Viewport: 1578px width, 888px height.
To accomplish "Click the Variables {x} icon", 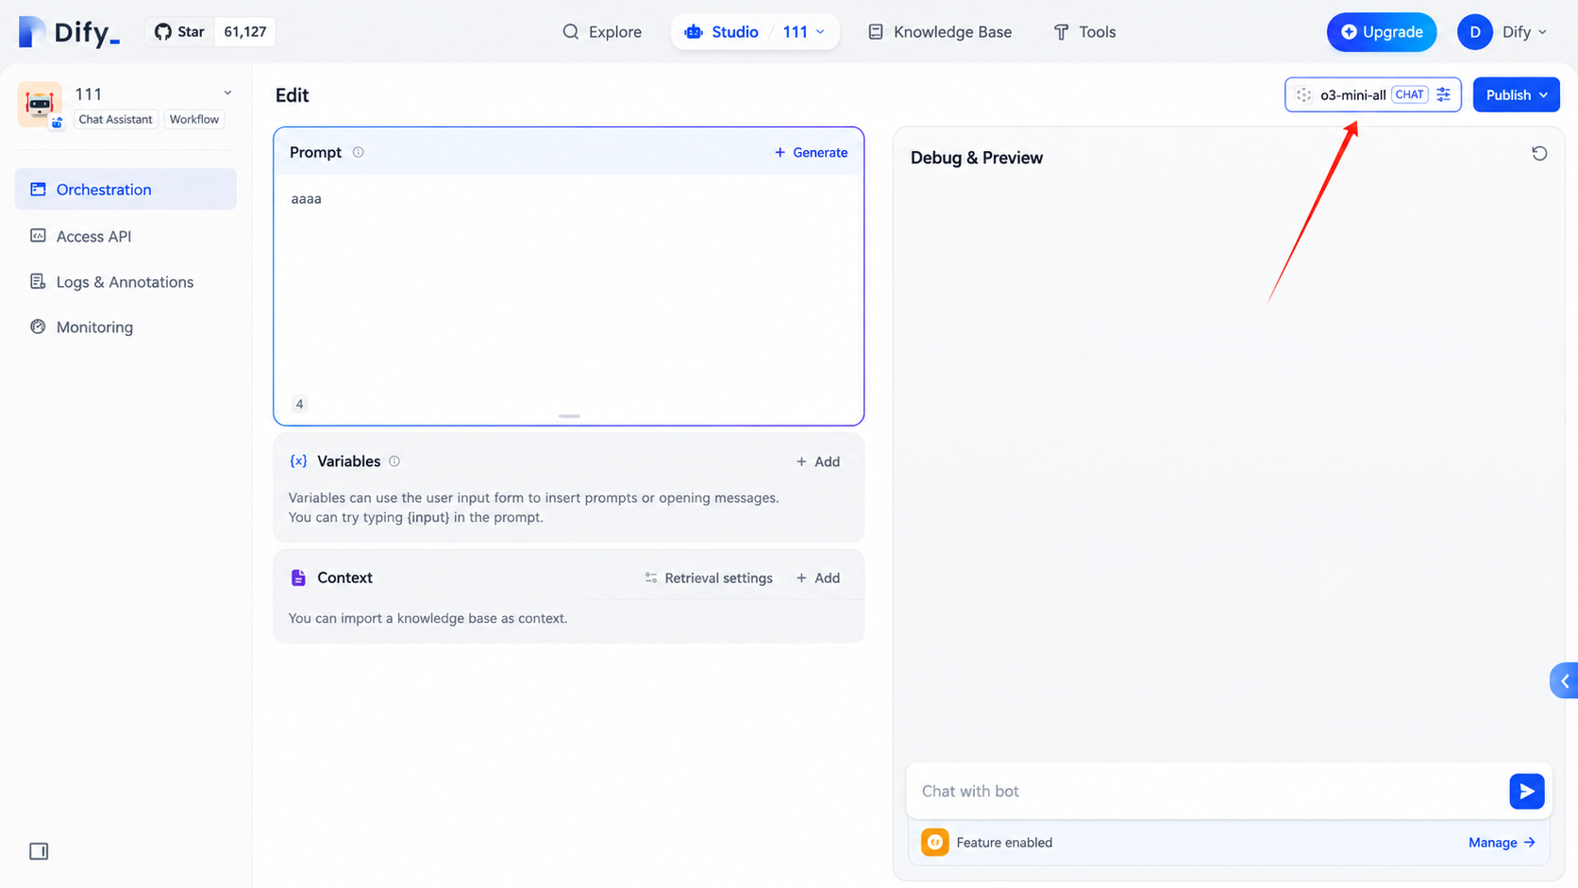I will click(298, 461).
